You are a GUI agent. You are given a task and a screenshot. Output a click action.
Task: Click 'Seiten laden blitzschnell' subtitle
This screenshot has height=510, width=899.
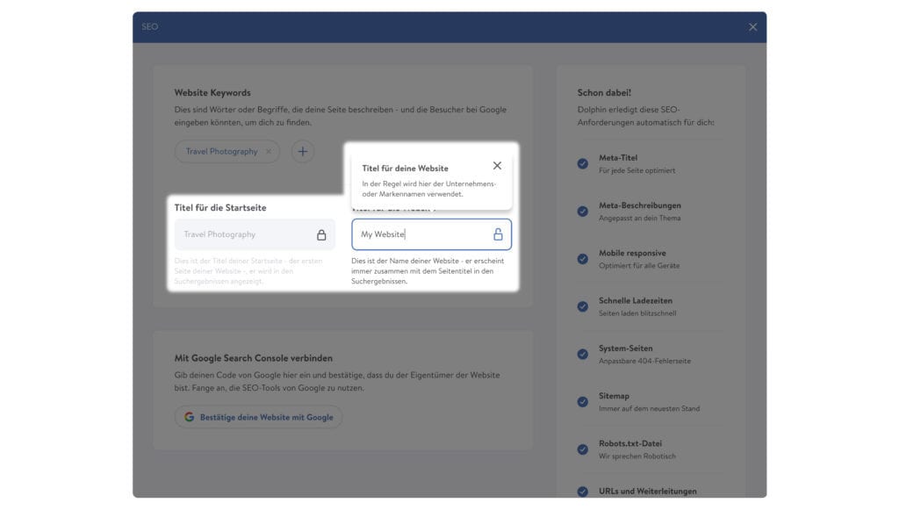637,312
